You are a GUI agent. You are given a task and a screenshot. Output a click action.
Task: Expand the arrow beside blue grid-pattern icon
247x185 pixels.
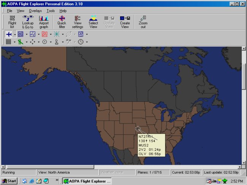click(x=27, y=34)
